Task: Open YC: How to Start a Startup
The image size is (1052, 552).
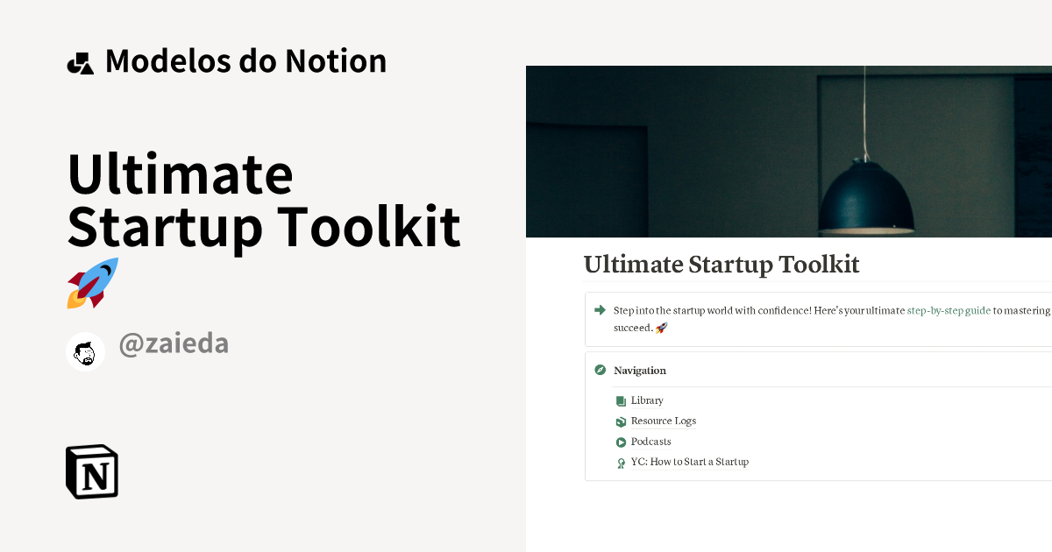Action: click(x=689, y=462)
